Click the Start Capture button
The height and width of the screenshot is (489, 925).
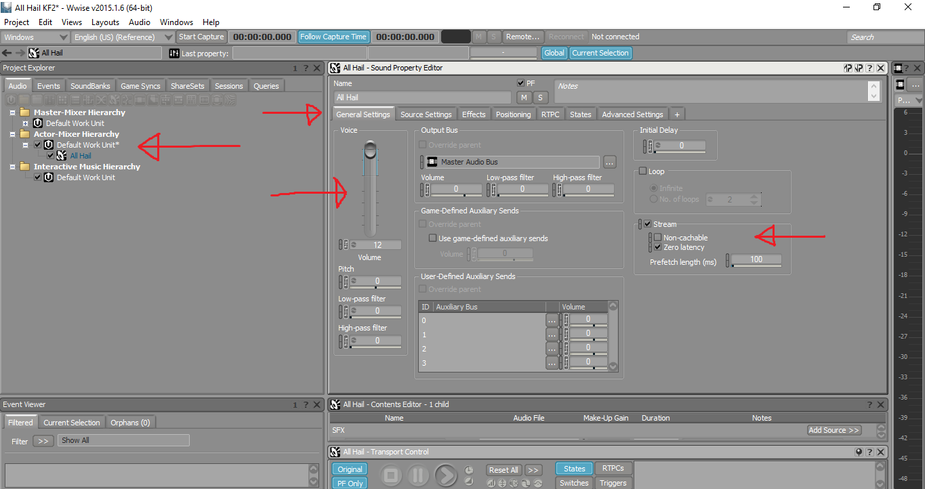[x=201, y=37]
